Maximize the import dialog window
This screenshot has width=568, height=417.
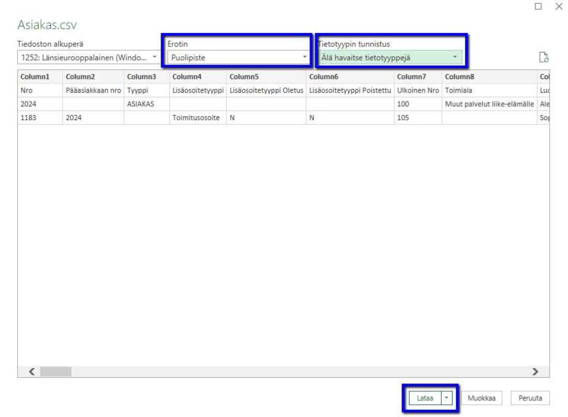[539, 7]
